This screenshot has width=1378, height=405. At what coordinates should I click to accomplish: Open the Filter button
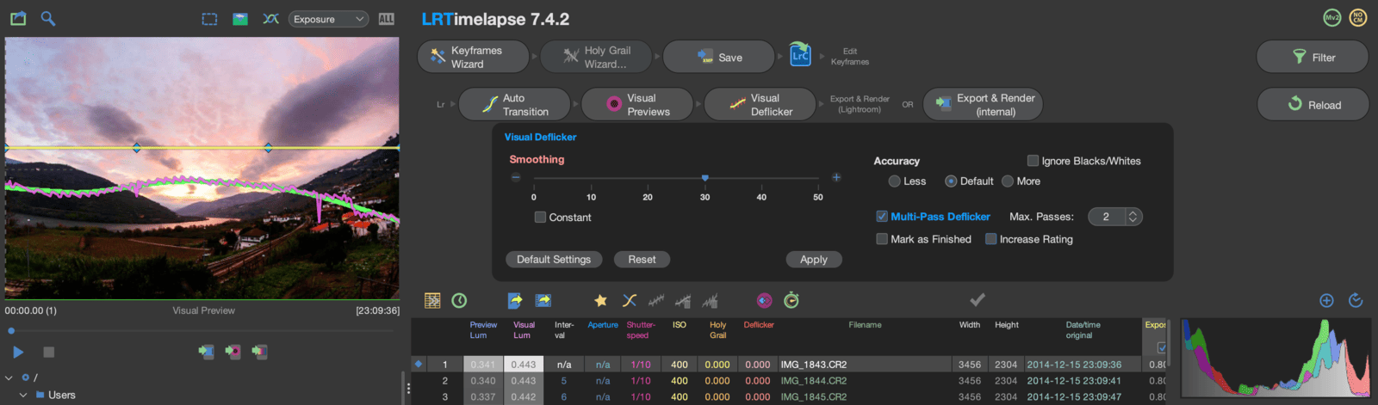coord(1313,58)
